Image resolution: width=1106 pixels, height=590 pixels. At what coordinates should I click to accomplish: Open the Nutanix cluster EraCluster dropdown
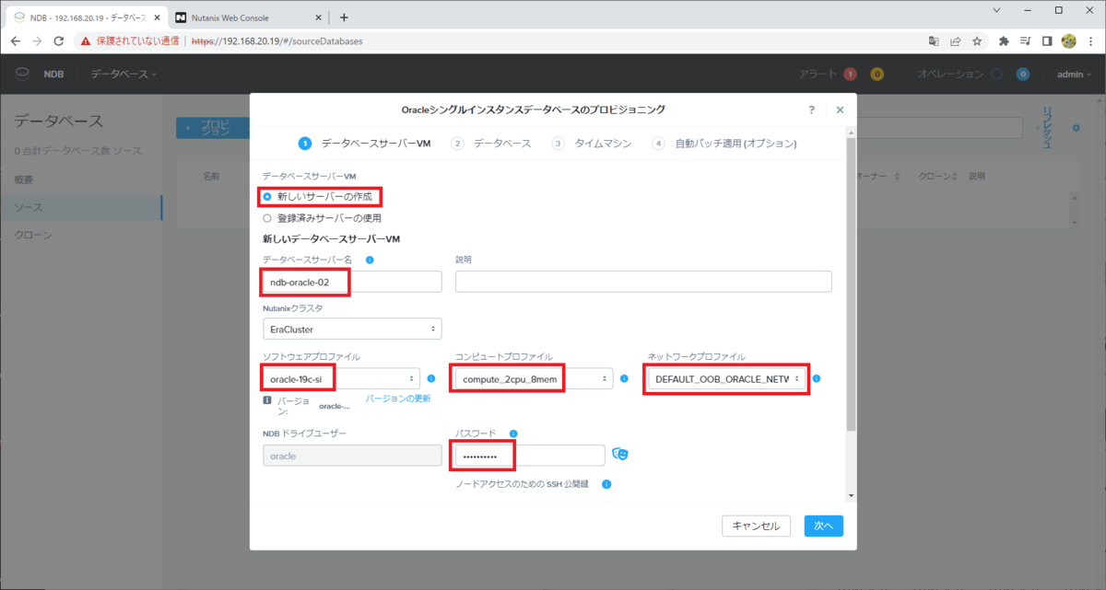click(x=352, y=329)
